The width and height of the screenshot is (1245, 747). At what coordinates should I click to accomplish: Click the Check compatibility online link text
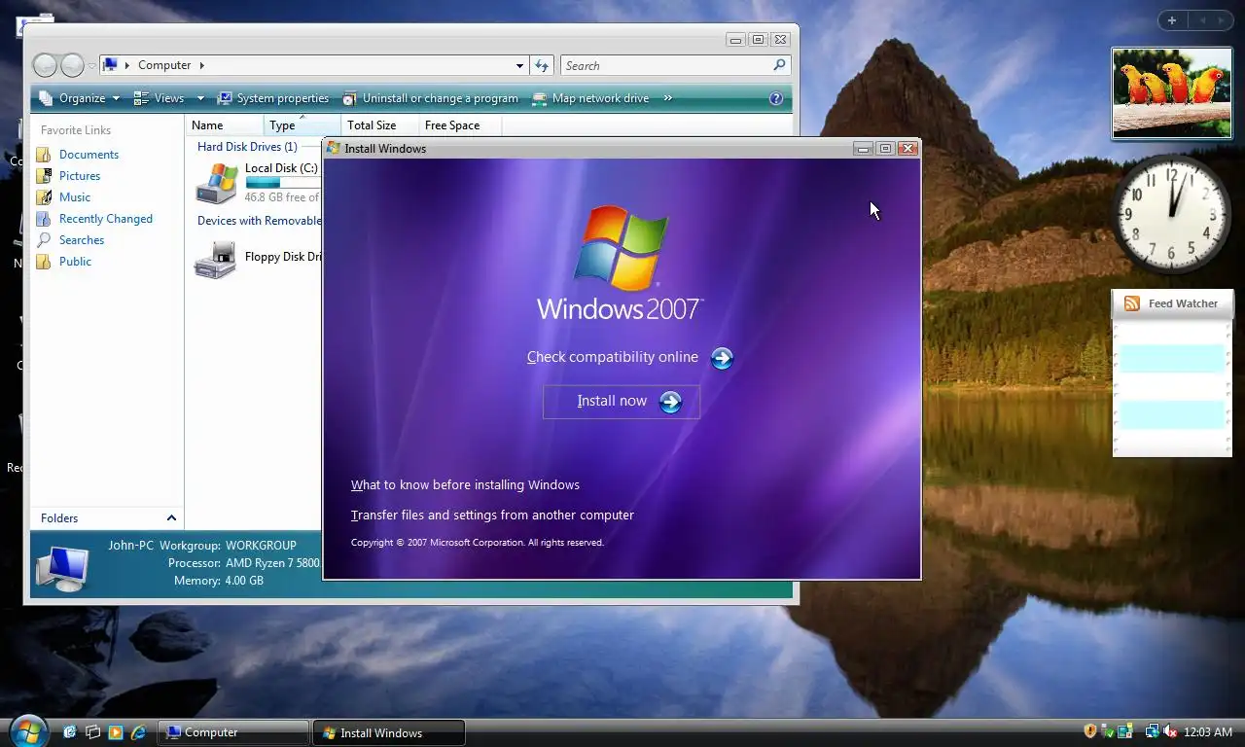(x=613, y=357)
